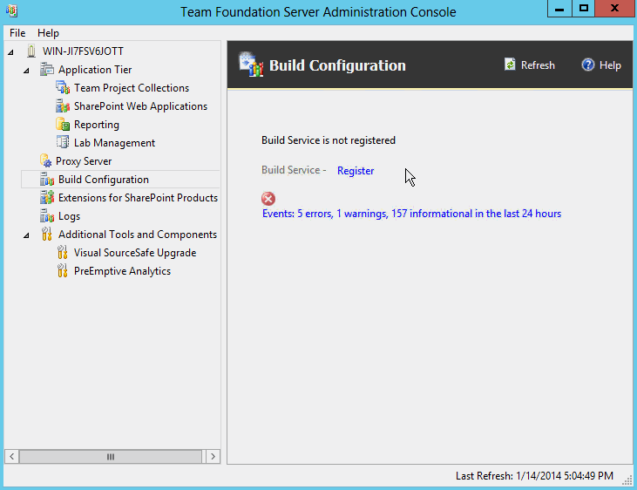This screenshot has height=490, width=637.
Task: Select Visual SourceSafe Upgrade tree item
Action: [135, 253]
